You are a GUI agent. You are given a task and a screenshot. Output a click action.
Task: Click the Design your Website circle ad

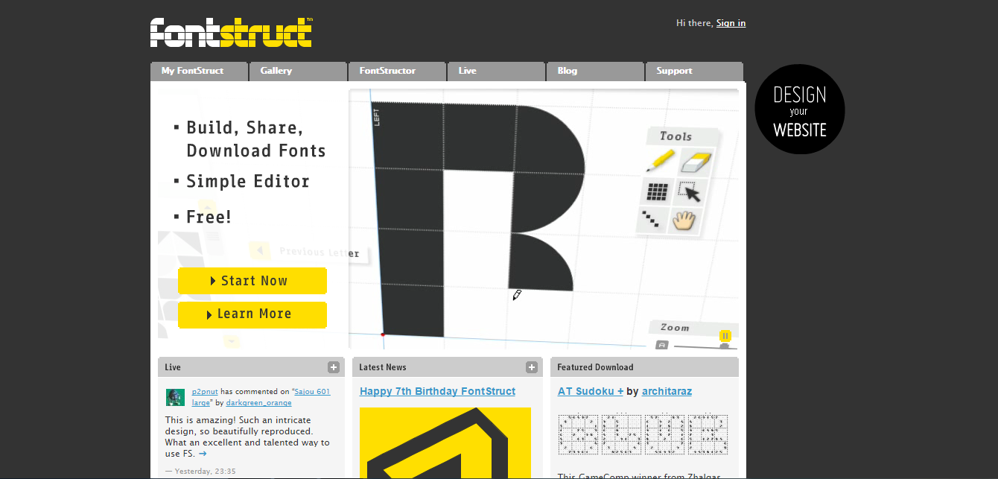point(800,110)
